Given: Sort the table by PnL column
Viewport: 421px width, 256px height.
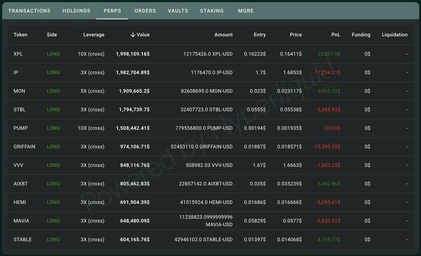Looking at the screenshot, I should pos(336,35).
